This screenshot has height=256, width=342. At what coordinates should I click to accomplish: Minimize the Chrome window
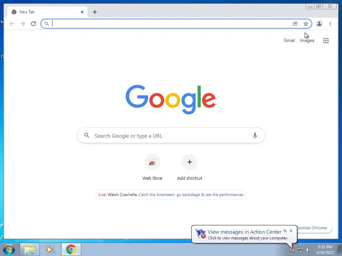pos(310,7)
